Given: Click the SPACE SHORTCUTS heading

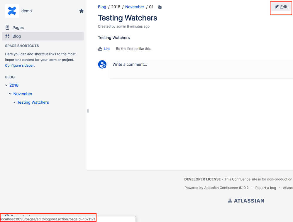Looking at the screenshot, I should [22, 46].
